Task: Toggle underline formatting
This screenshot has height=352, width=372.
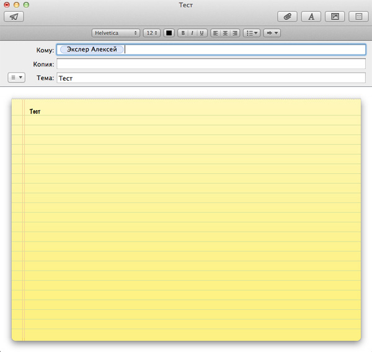Action: pos(201,33)
